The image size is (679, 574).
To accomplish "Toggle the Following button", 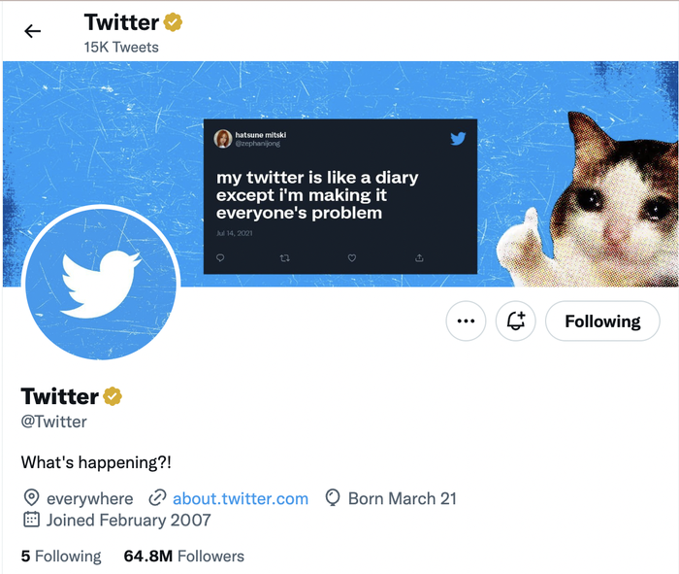I will [x=602, y=321].
